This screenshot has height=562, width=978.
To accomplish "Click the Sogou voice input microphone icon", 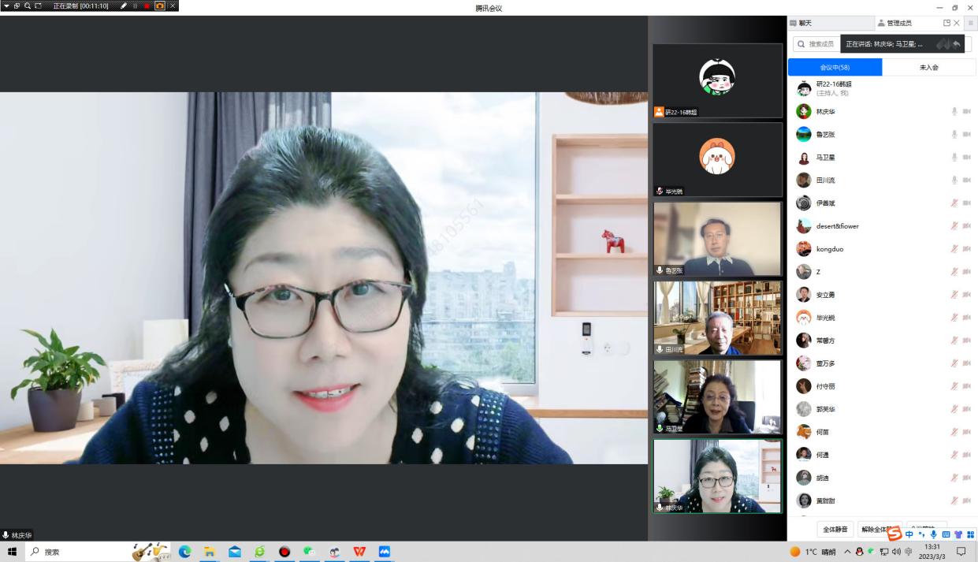I will [933, 534].
